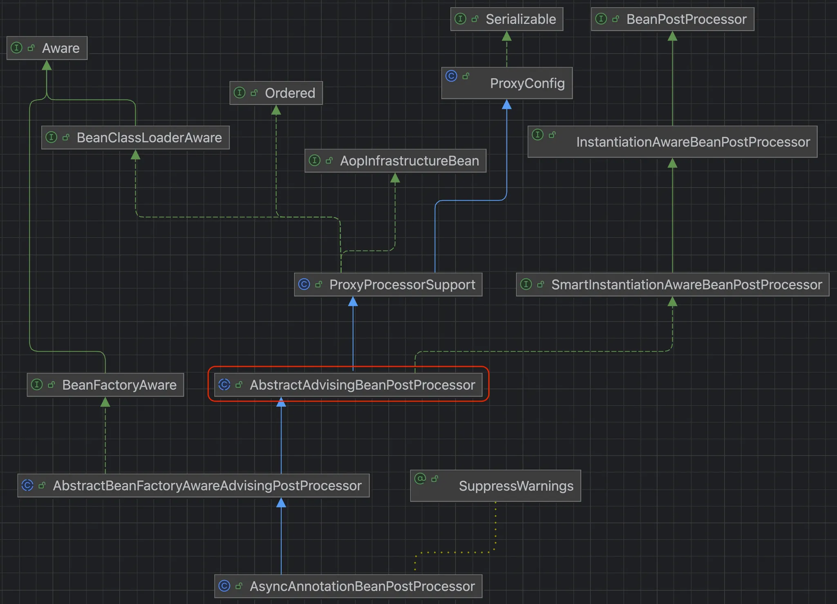The width and height of the screenshot is (837, 604).
Task: Click visibility lock icon on BeanPostProcessor node
Action: coord(615,19)
